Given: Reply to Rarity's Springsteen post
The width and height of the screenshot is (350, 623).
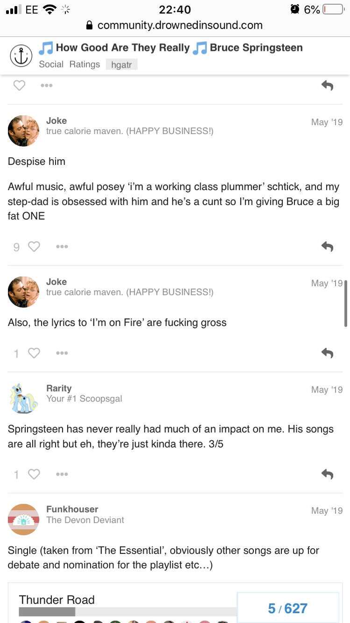Looking at the screenshot, I should [327, 474].
